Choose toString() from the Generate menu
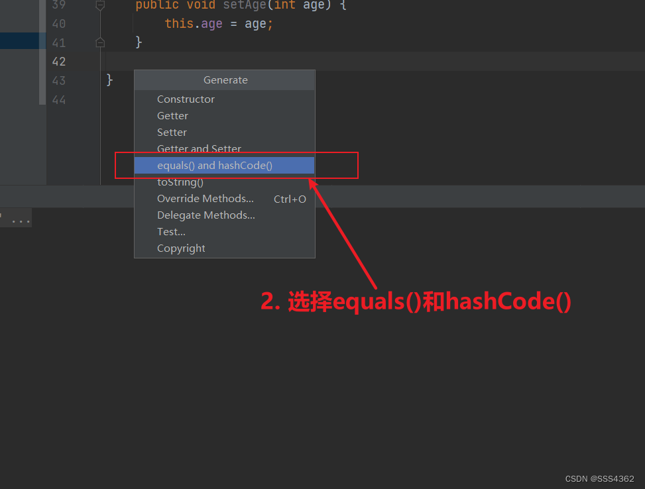 [225, 182]
